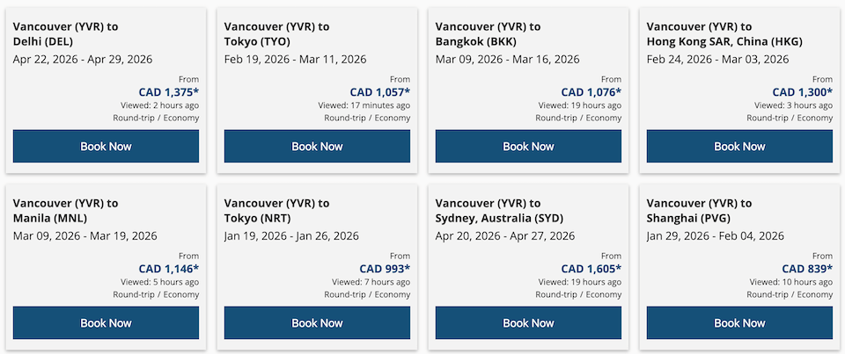Image resolution: width=845 pixels, height=354 pixels.
Task: Select the CAD 993 Tokyo NRT fare
Action: pyautogui.click(x=385, y=269)
